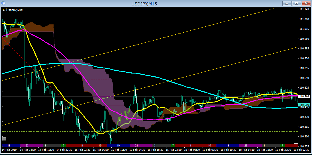The width and height of the screenshot is (312, 155).
Task: Click the 110.690 price scale label
Action: coord(304,78)
